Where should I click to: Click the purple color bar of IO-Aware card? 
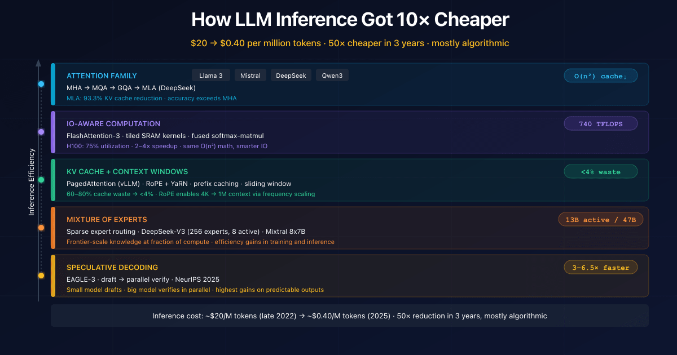pos(52,132)
